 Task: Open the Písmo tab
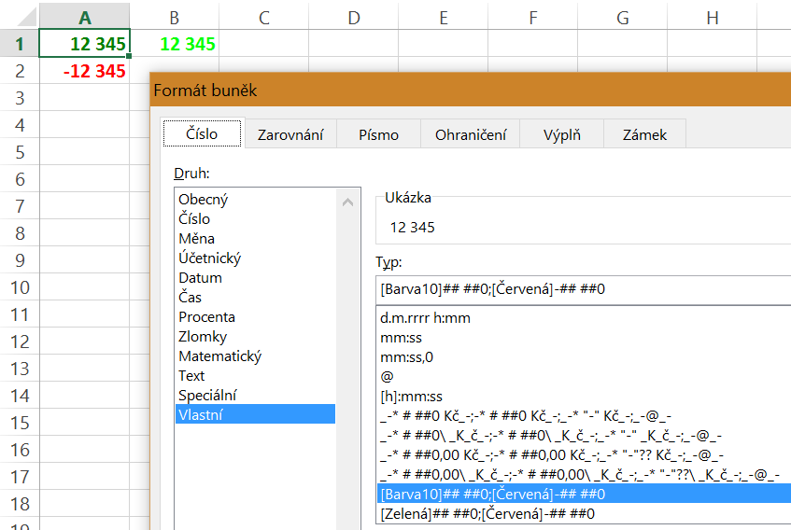(378, 134)
